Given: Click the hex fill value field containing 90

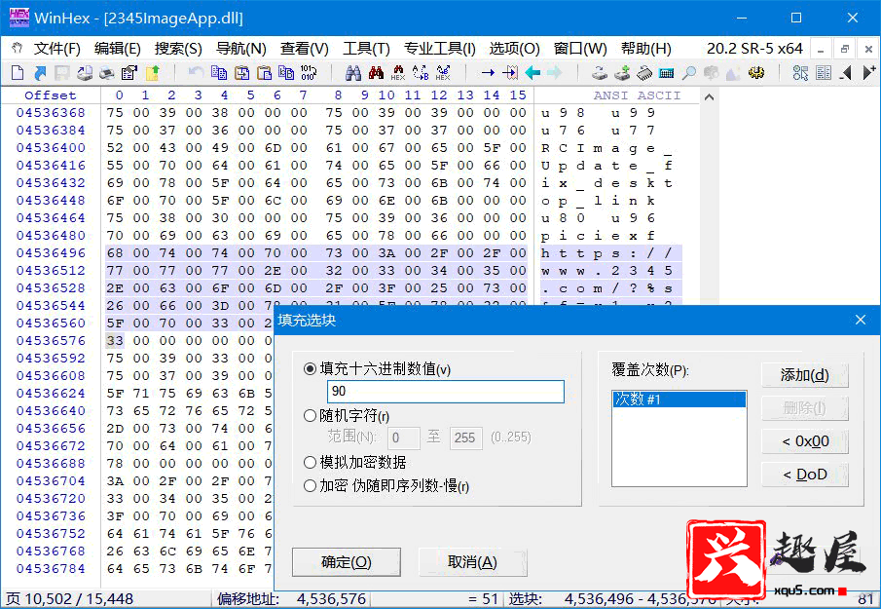Looking at the screenshot, I should click(x=446, y=392).
